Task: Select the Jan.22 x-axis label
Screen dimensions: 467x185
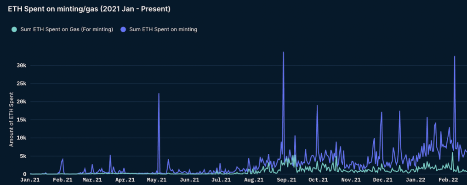Action: point(415,180)
